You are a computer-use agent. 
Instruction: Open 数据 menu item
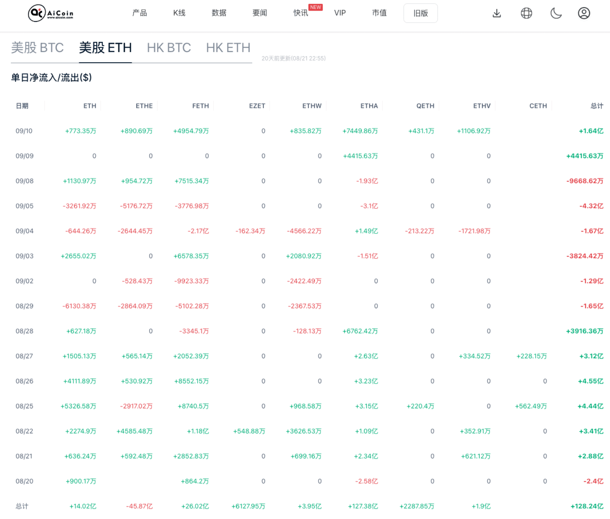coord(219,13)
